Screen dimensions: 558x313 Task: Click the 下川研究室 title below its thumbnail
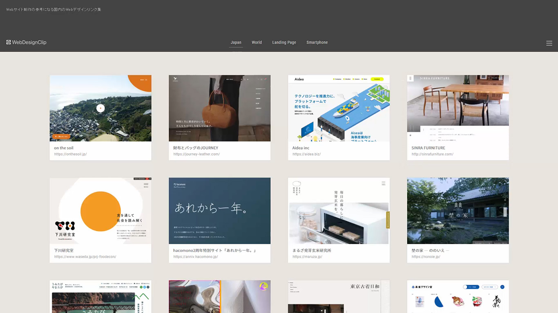pyautogui.click(x=64, y=251)
